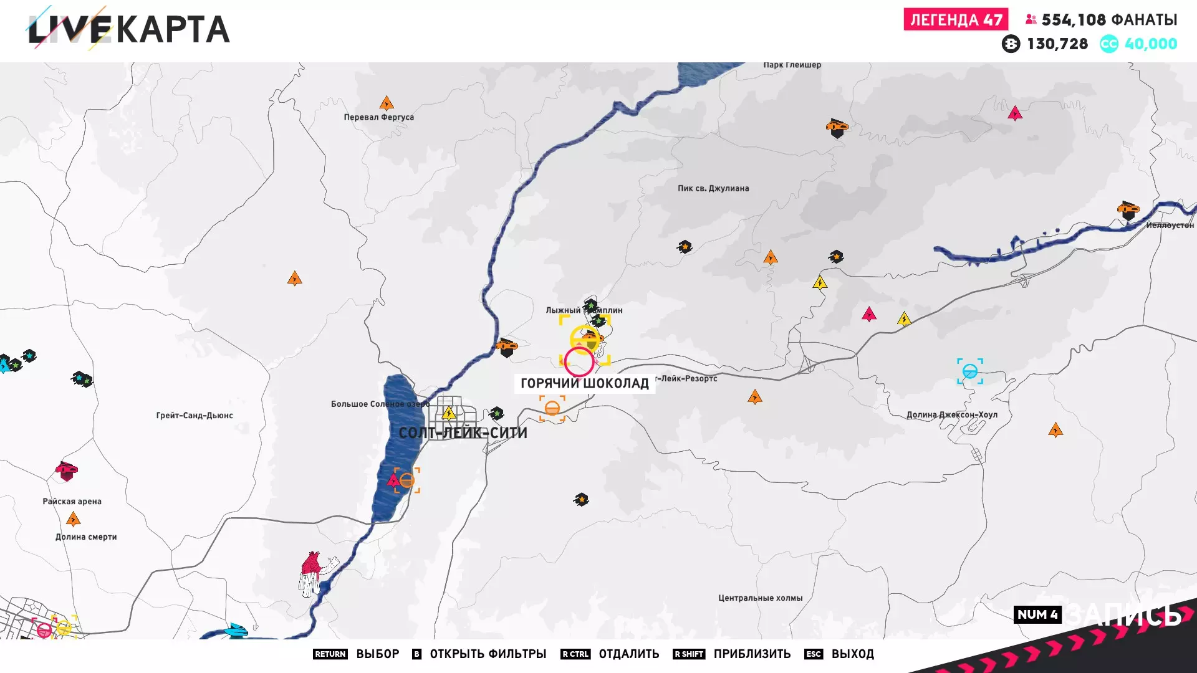This screenshot has width=1197, height=673.
Task: Select cyan boat icon at bottom river
Action: pyautogui.click(x=237, y=631)
